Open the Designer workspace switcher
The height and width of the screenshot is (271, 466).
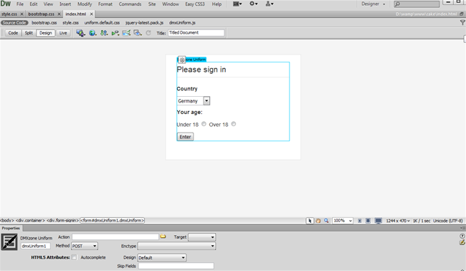tap(373, 4)
